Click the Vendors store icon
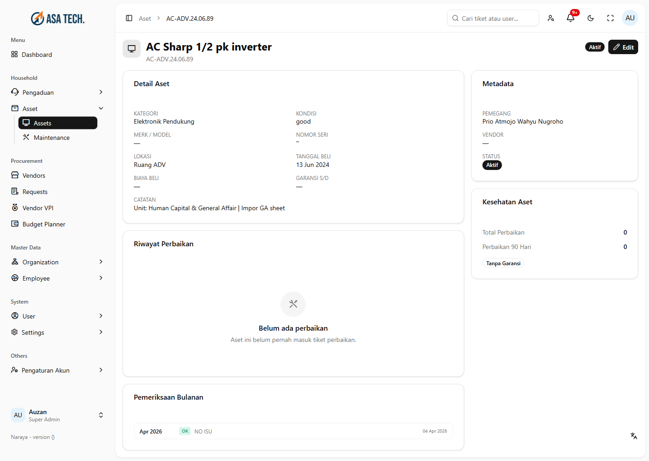 click(x=15, y=175)
